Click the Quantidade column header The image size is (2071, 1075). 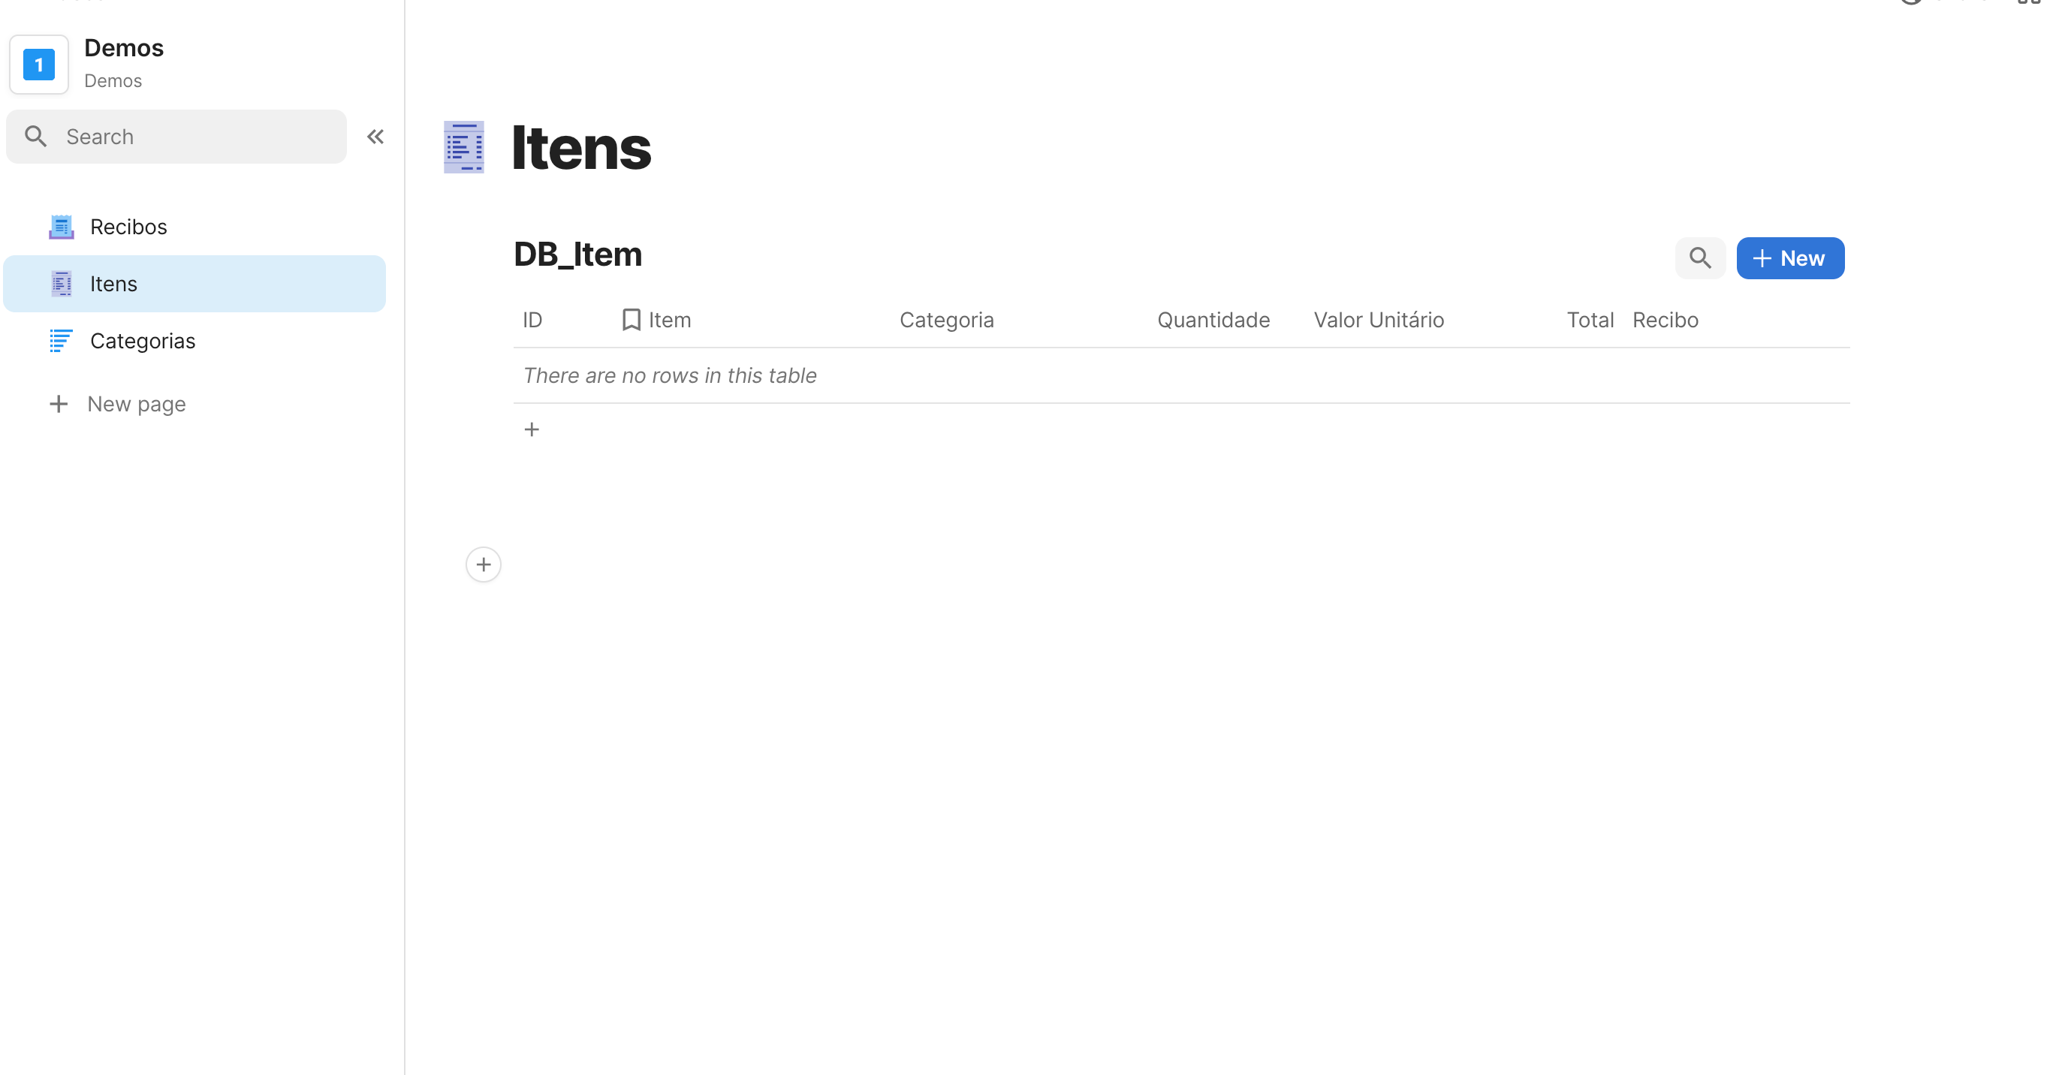[x=1213, y=320]
